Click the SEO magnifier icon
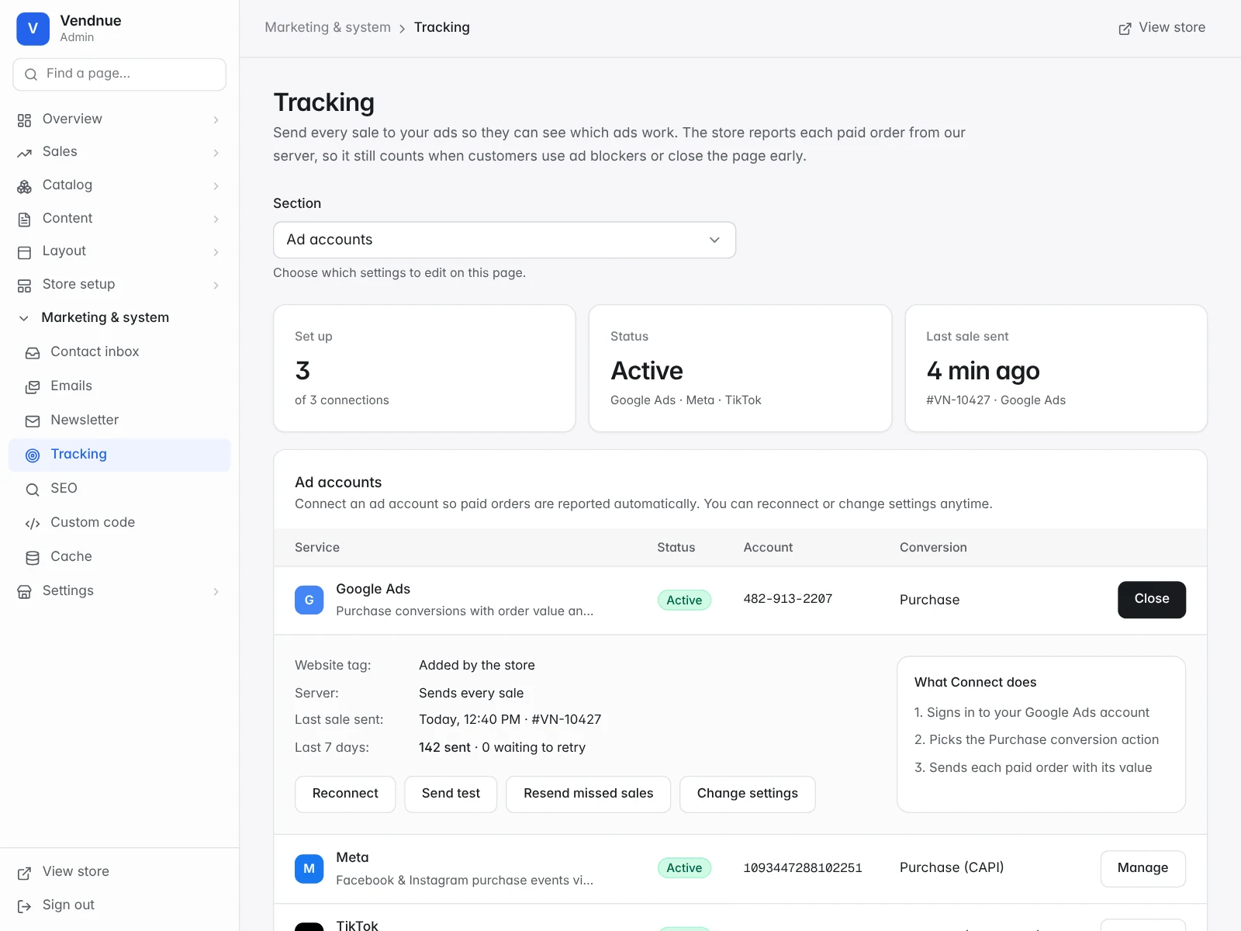The image size is (1241, 931). click(x=33, y=490)
